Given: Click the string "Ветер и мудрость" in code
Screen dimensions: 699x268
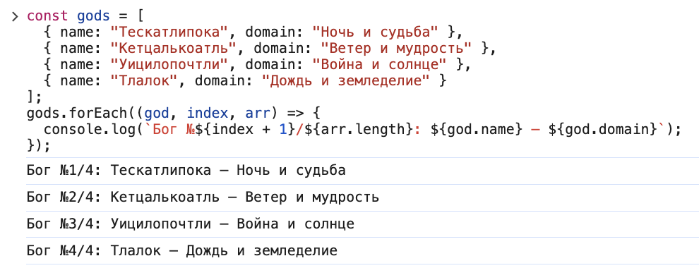Looking at the screenshot, I should pyautogui.click(x=396, y=49).
